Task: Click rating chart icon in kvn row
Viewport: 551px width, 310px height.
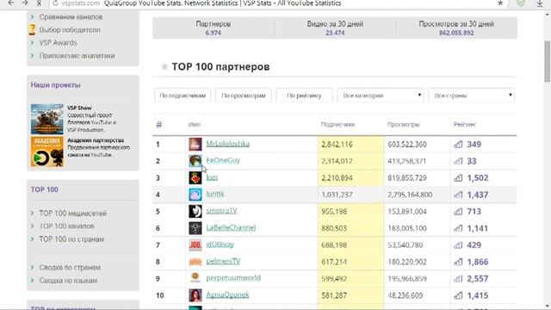Action: click(x=458, y=178)
